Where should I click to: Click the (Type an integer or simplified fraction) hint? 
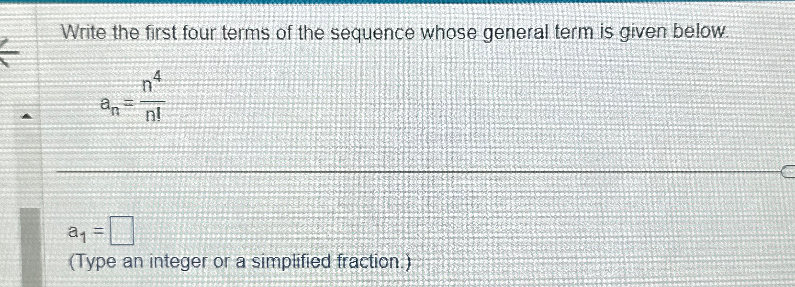pos(238,261)
